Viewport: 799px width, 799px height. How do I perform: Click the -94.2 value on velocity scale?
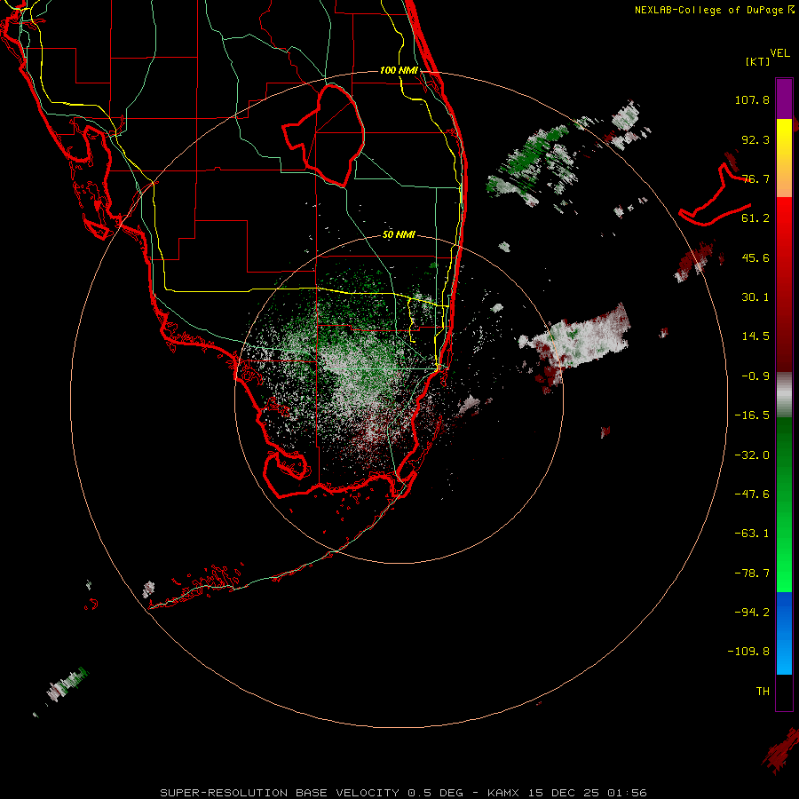pos(752,613)
